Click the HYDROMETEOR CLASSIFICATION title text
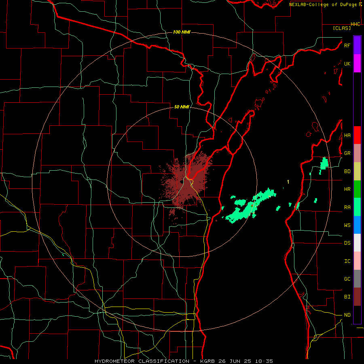 point(142,361)
